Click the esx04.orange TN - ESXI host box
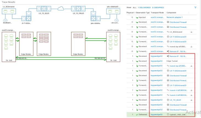The height and width of the screenshot is (118, 201). coord(114,47)
